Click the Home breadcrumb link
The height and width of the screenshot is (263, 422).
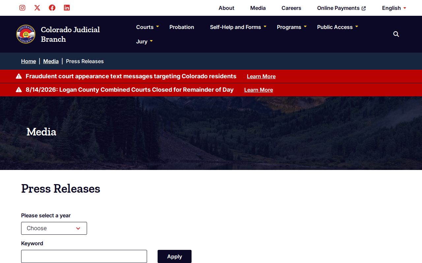click(28, 61)
